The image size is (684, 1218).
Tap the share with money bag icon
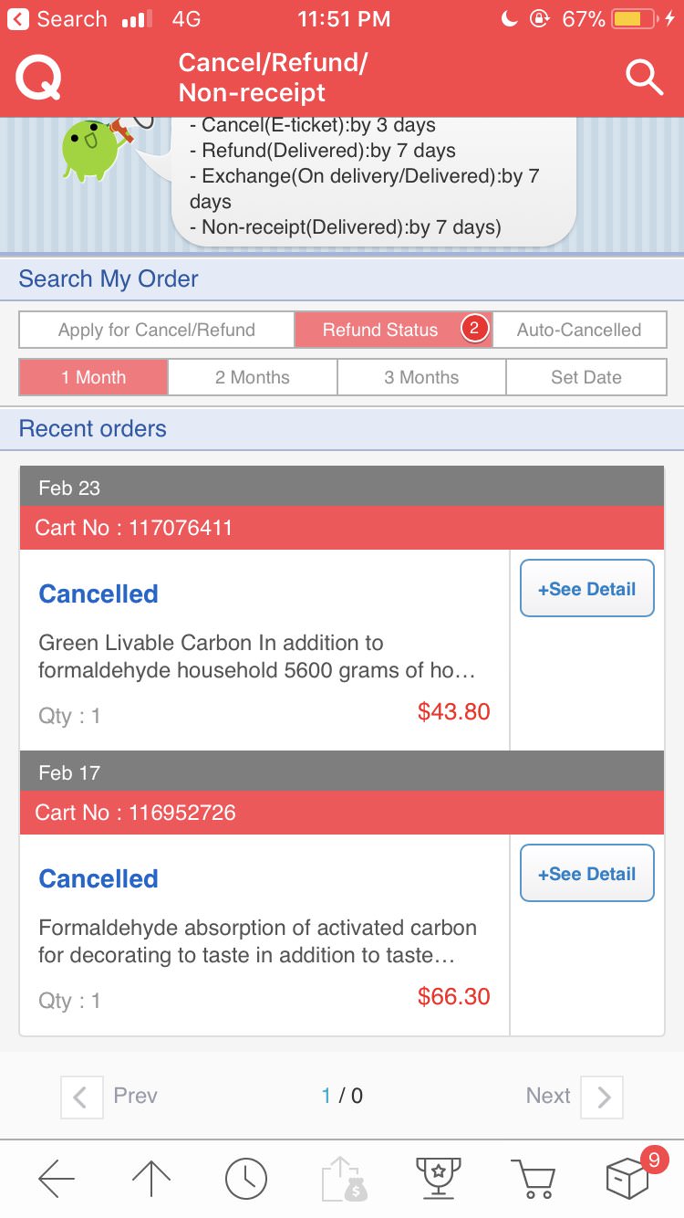click(344, 1179)
